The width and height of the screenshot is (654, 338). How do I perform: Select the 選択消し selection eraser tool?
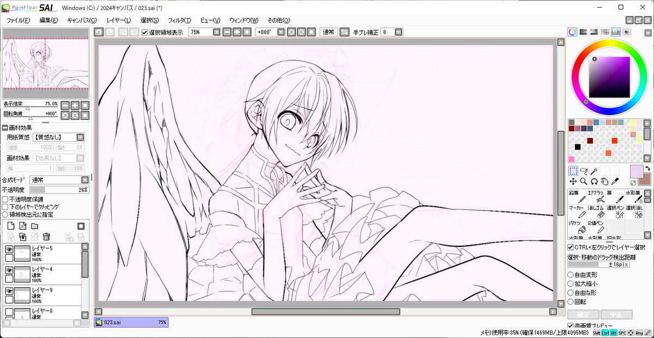pyautogui.click(x=634, y=213)
